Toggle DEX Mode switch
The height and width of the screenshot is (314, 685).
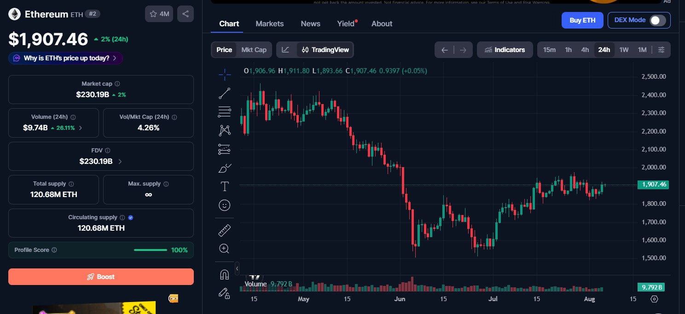click(x=658, y=20)
